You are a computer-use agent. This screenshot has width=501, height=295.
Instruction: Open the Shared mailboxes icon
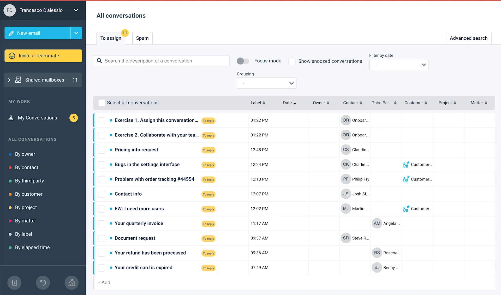(18, 80)
